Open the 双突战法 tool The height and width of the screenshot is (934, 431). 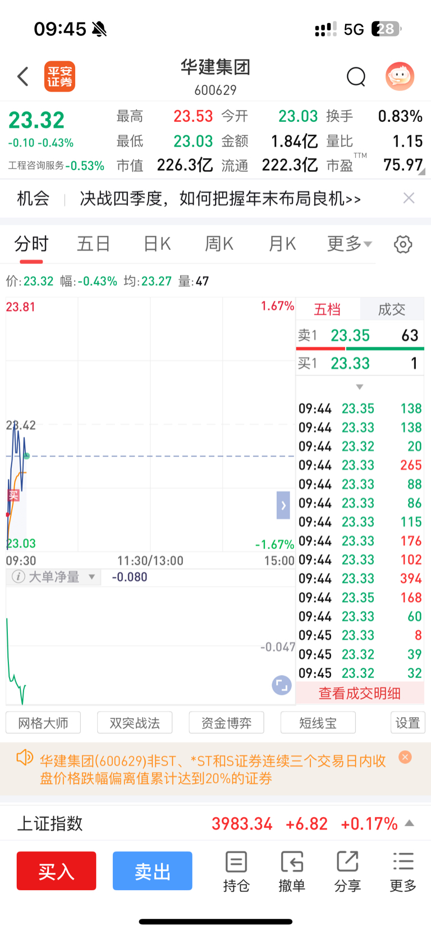[x=135, y=722]
